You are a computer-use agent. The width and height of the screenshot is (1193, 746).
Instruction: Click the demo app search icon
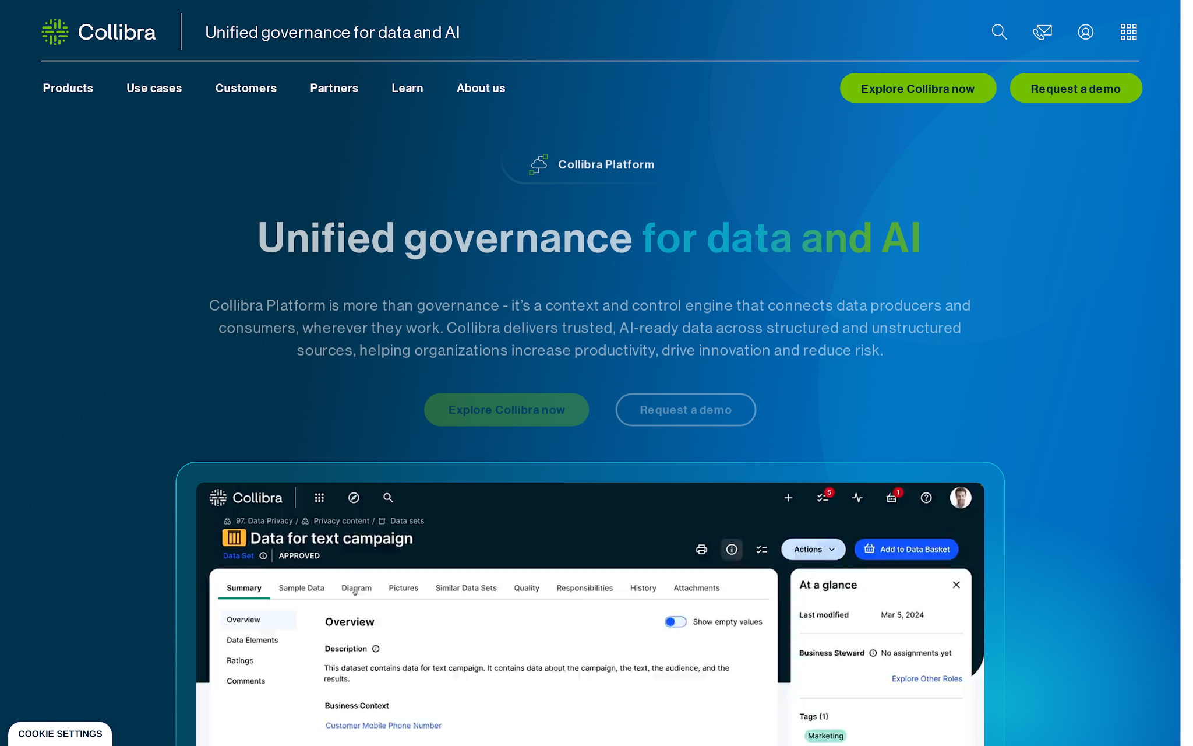point(388,498)
